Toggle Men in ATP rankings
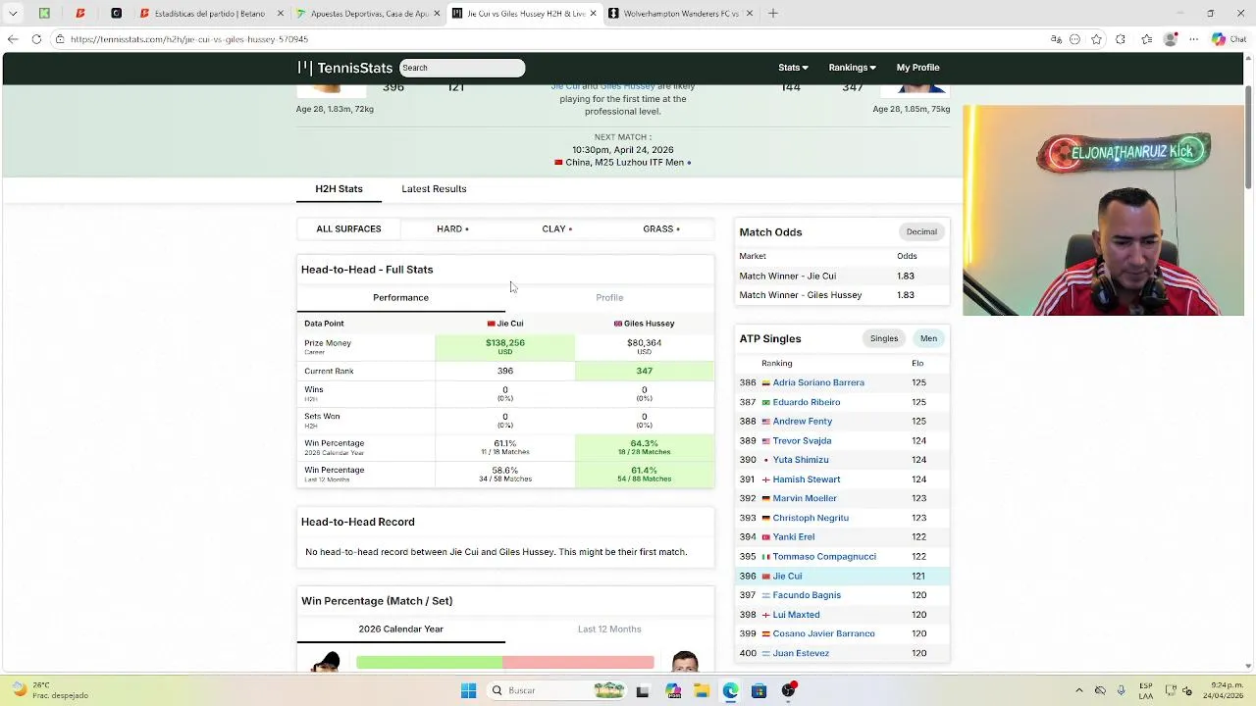The height and width of the screenshot is (706, 1256). [x=928, y=338]
